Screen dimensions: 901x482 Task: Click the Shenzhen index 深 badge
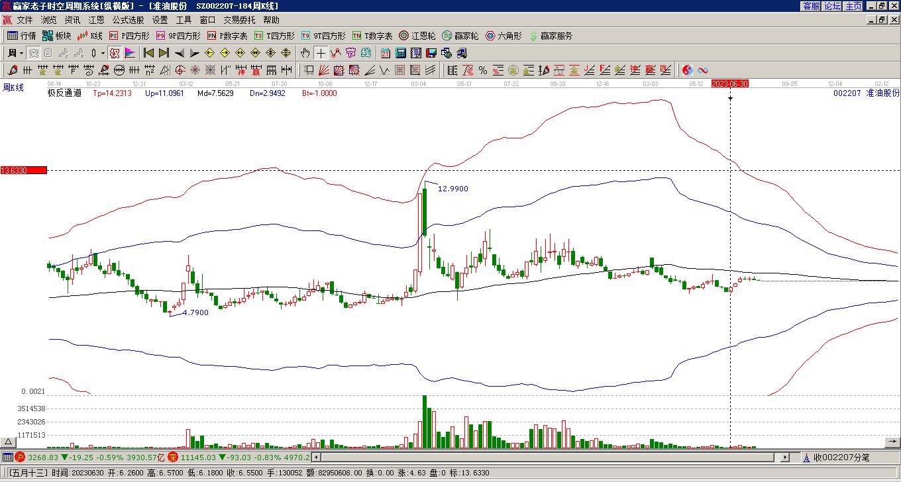pyautogui.click(x=173, y=457)
